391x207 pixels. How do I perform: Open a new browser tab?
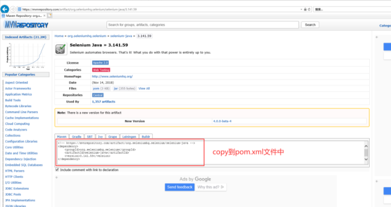(x=50, y=15)
